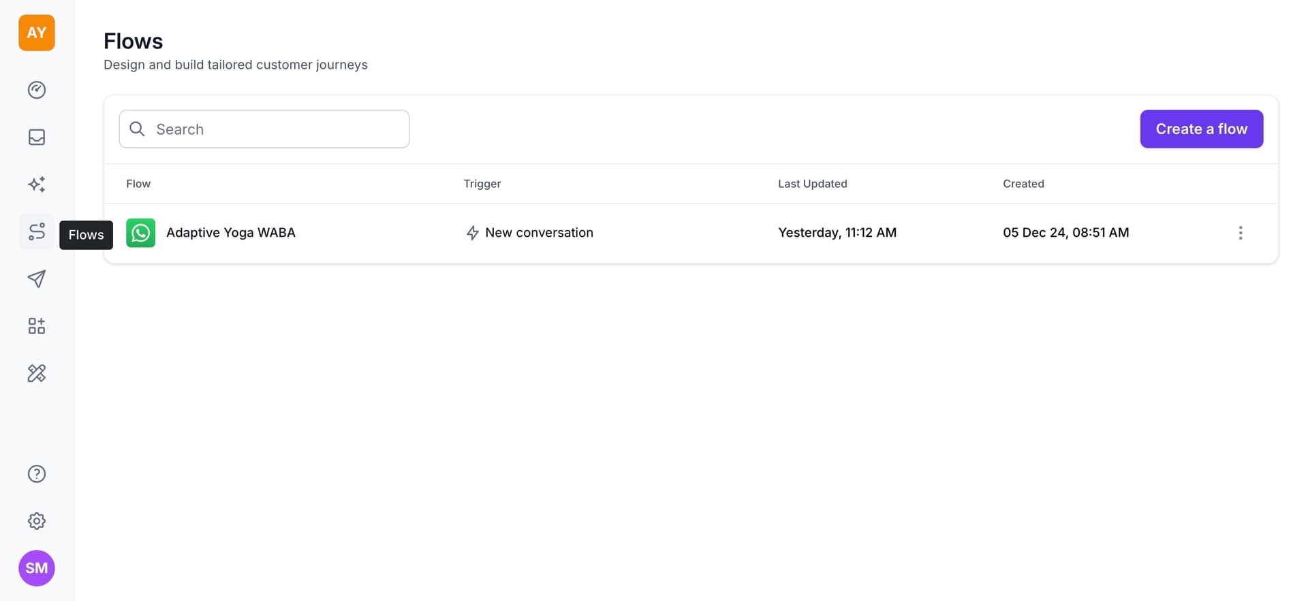The height and width of the screenshot is (601, 1308).
Task: Open the inbox icon in sidebar
Action: point(37,137)
